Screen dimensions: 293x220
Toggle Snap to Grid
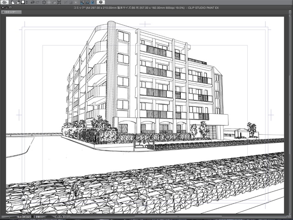point(92,2)
